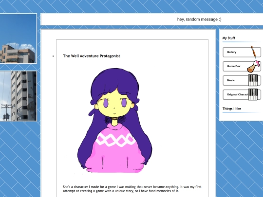Click the 'The Well Adventure Protagonist' title

click(92, 56)
